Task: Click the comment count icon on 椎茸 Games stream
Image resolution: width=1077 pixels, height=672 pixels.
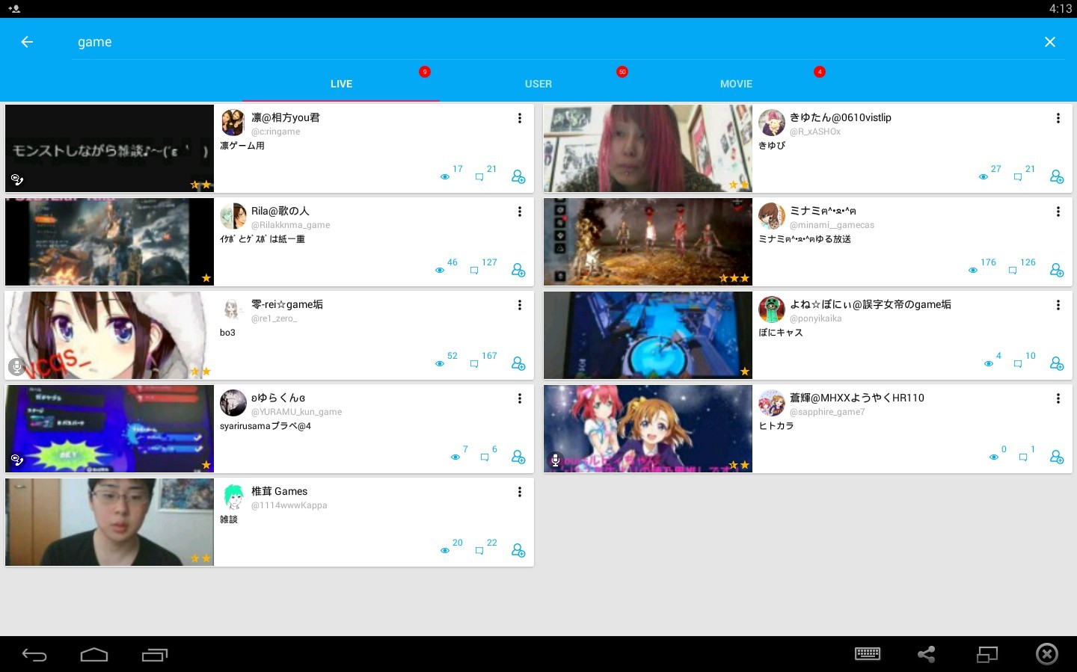Action: click(x=479, y=550)
